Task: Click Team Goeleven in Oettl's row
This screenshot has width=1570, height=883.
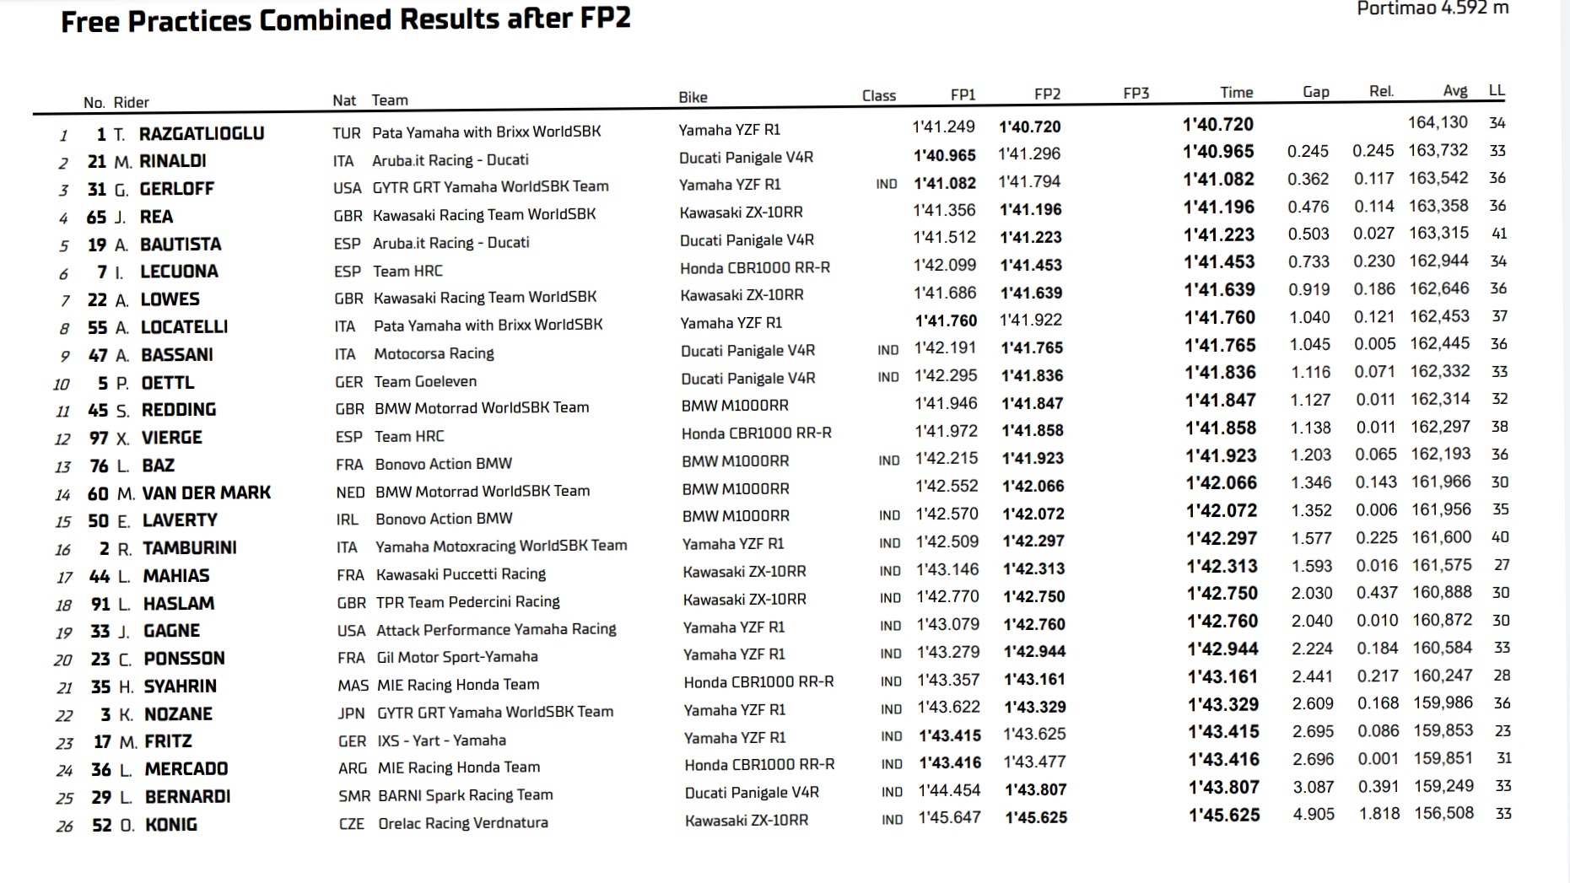Action: pyautogui.click(x=425, y=381)
